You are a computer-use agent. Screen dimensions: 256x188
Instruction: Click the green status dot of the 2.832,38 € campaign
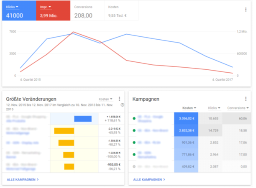tap(133, 130)
